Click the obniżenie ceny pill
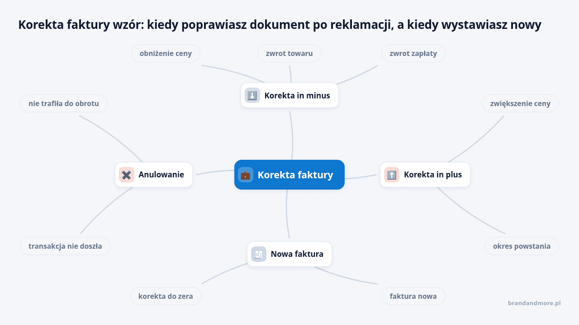The image size is (579, 325). coord(166,53)
